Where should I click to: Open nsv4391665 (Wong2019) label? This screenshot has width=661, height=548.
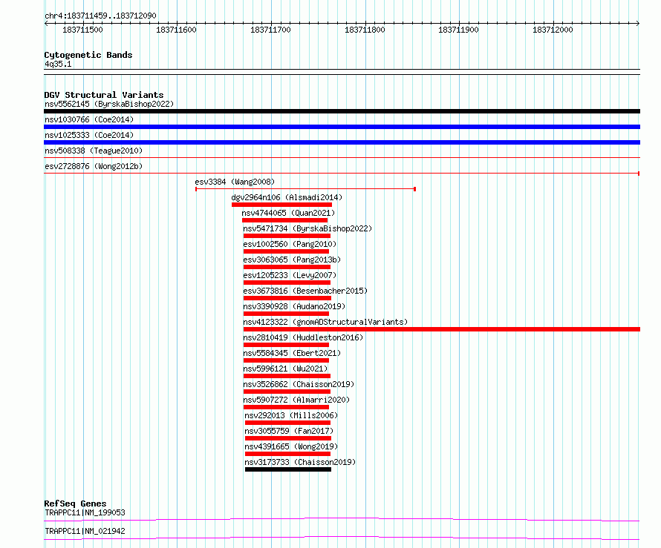pos(291,446)
